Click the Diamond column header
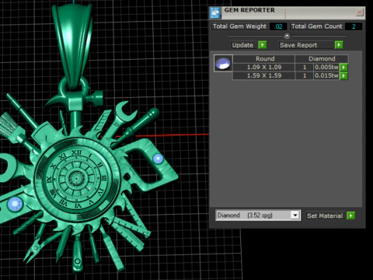Viewport: 373px width, 280px height. tap(322, 58)
